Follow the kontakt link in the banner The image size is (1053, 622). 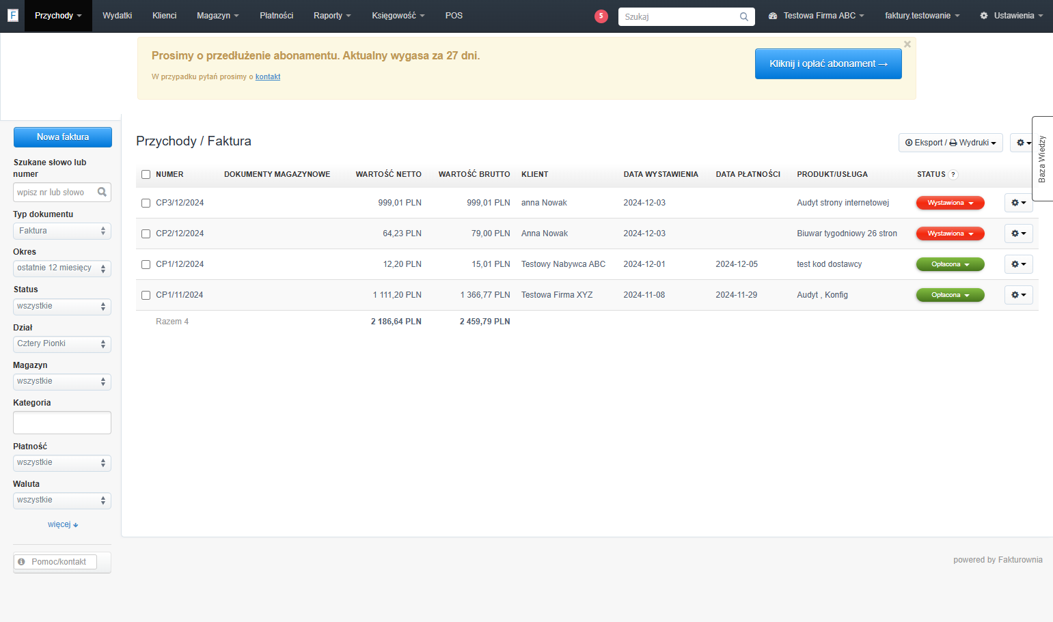(268, 77)
